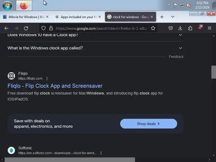Screen dimensions: 216x162
Task: Go forward with the forward arrow
Action: pyautogui.click(x=16, y=28)
